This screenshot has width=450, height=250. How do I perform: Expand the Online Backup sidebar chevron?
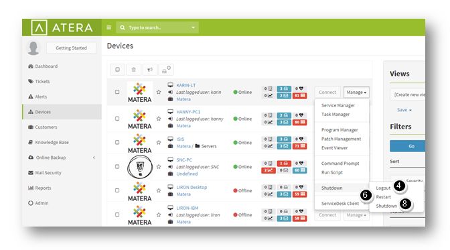(94, 158)
